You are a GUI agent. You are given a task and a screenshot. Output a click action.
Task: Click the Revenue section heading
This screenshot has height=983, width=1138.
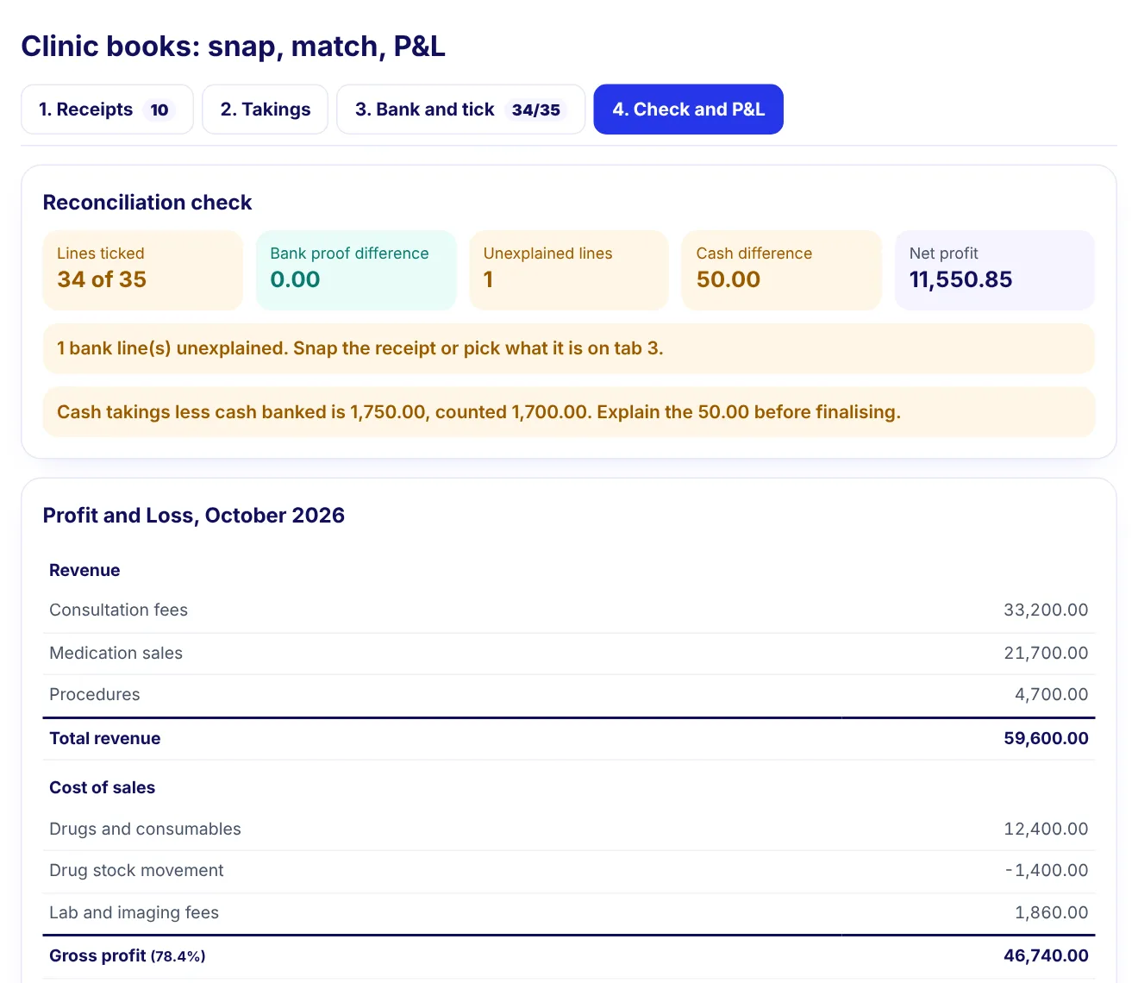[84, 571]
